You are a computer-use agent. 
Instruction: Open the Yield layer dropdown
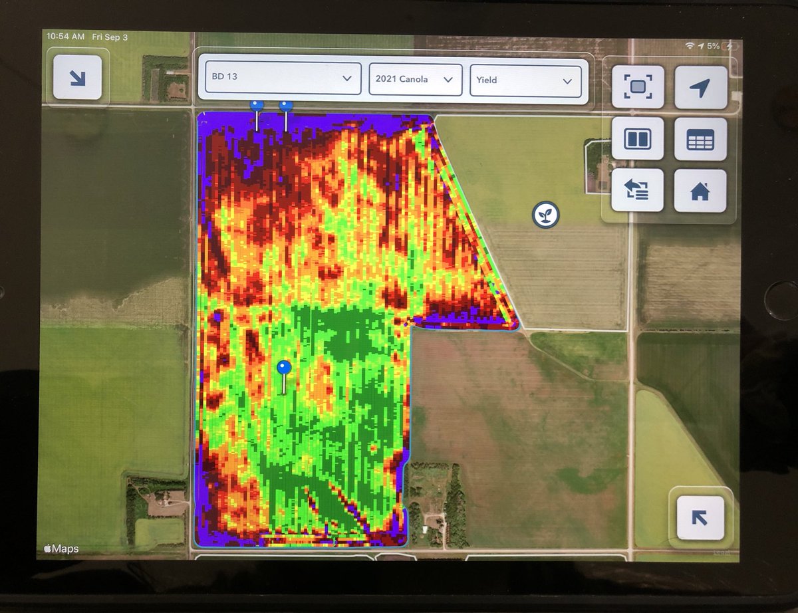click(525, 80)
